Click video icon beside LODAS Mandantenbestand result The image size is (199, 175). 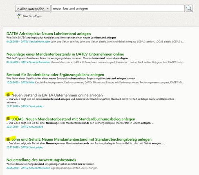pyautogui.click(x=8, y=119)
